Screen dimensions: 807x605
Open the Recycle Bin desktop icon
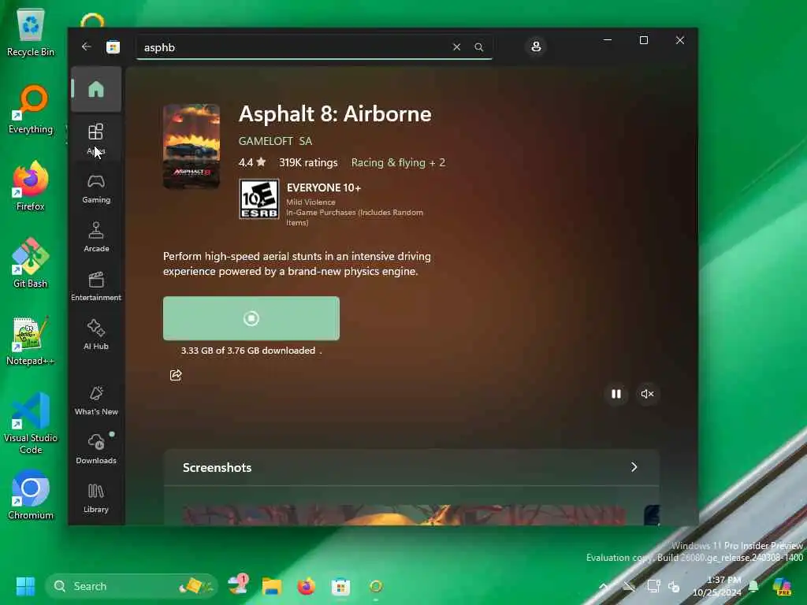click(31, 33)
